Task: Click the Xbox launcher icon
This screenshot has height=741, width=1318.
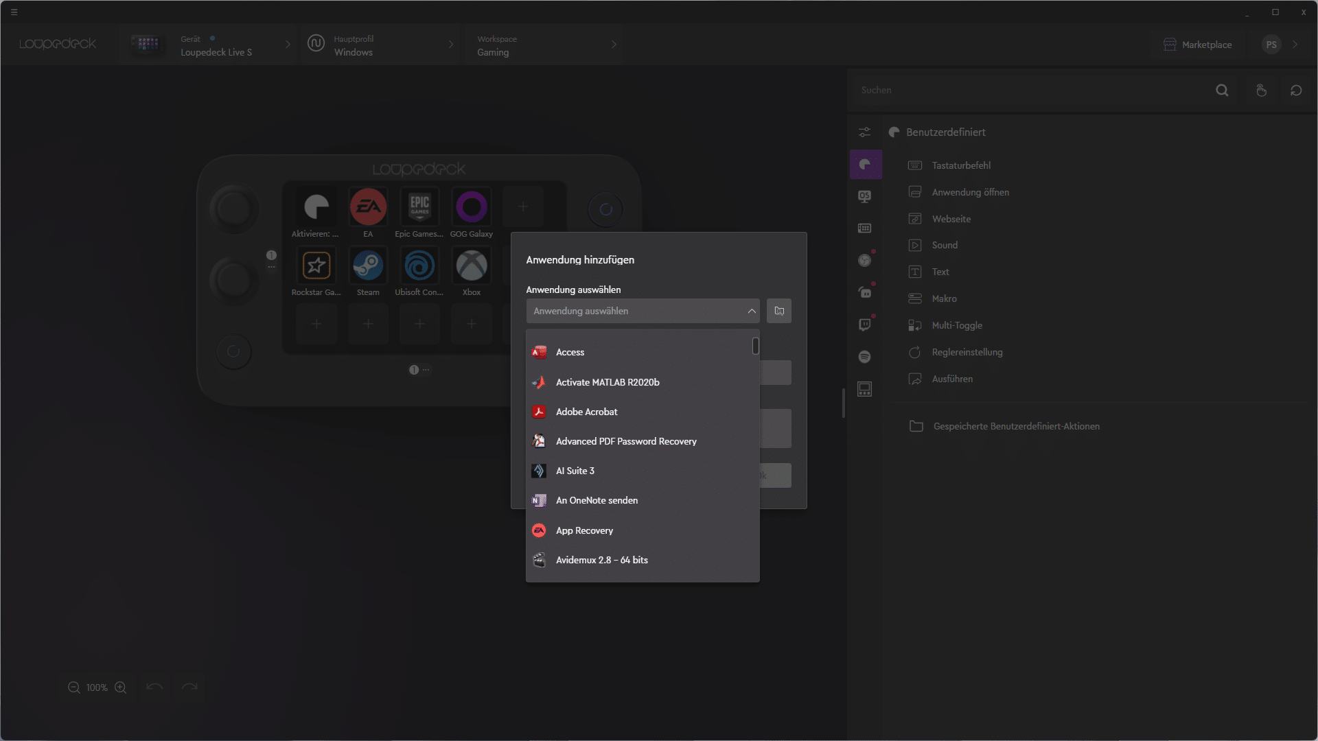Action: [472, 266]
